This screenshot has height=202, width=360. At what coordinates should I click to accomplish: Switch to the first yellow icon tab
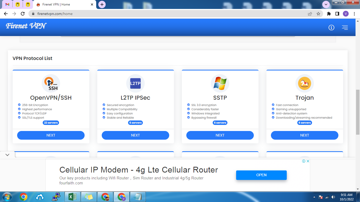(x=18, y=4)
